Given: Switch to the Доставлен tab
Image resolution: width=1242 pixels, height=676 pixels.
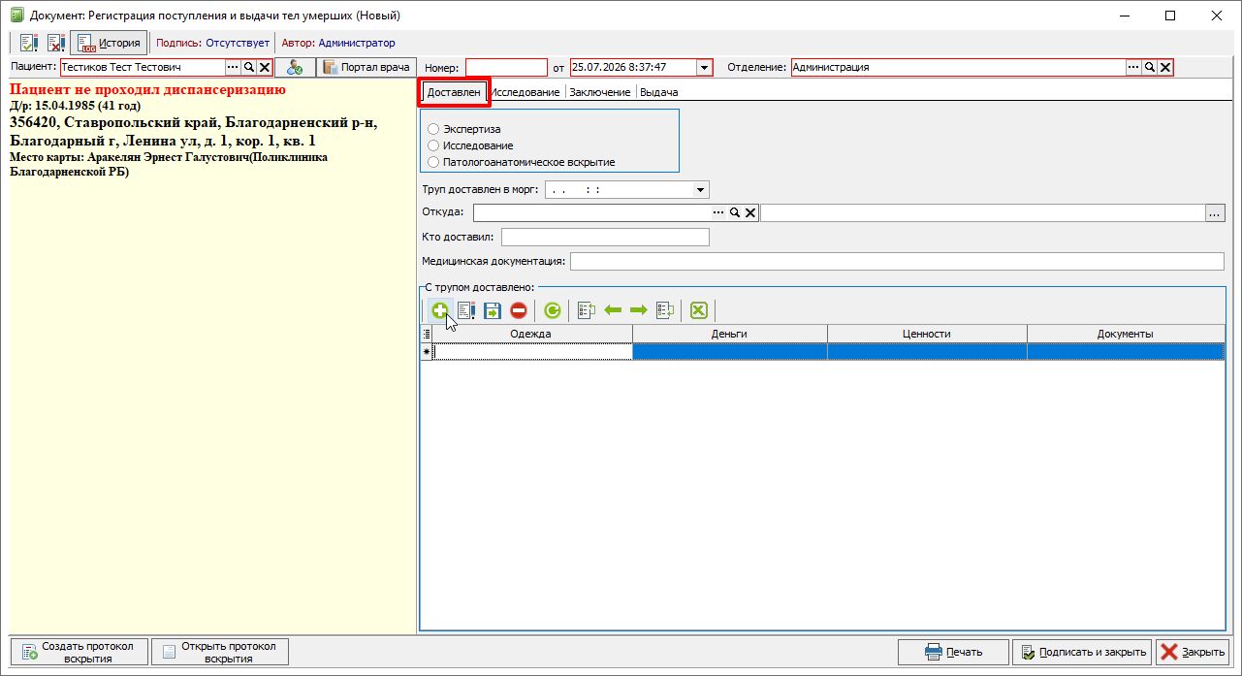Looking at the screenshot, I should coord(454,92).
